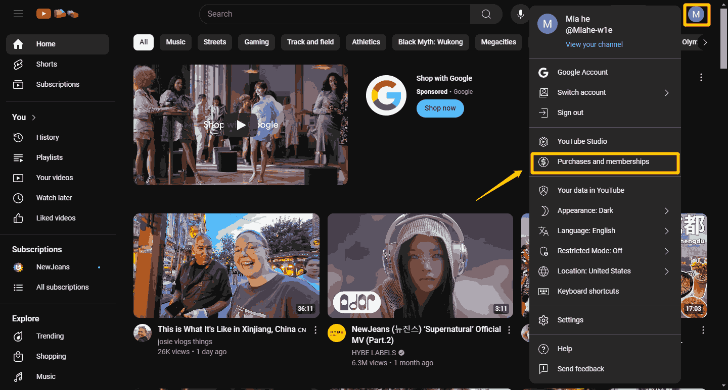Open more options for Xinjiang video
The height and width of the screenshot is (390, 728).
(315, 330)
